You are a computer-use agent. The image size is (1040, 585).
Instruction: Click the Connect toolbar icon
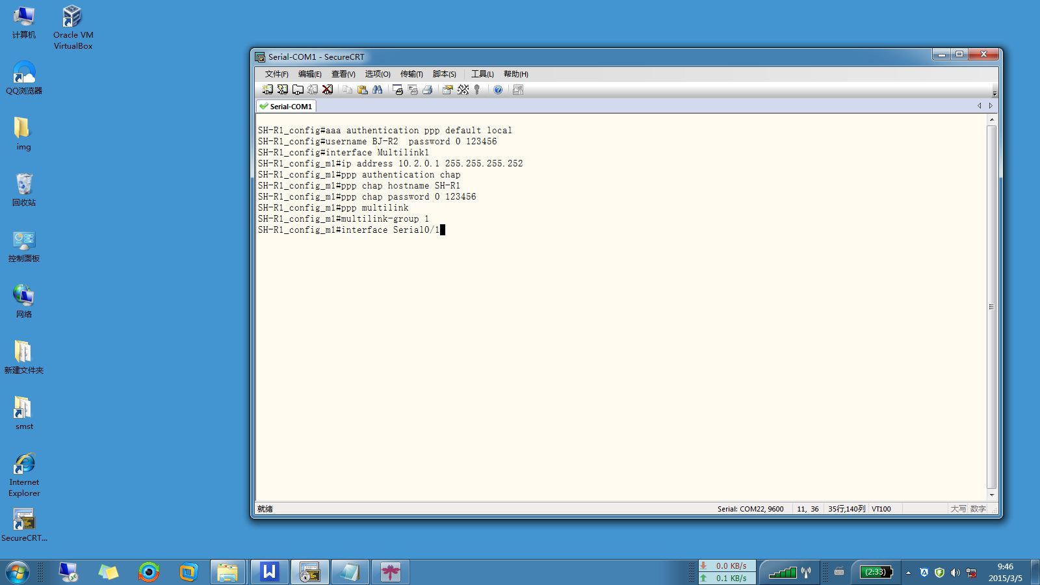pos(267,90)
